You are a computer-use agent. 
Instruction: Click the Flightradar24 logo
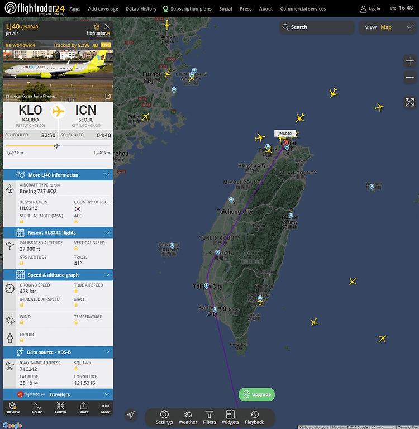tap(35, 8)
